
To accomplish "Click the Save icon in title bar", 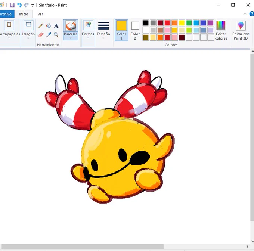I will click(x=12, y=5).
